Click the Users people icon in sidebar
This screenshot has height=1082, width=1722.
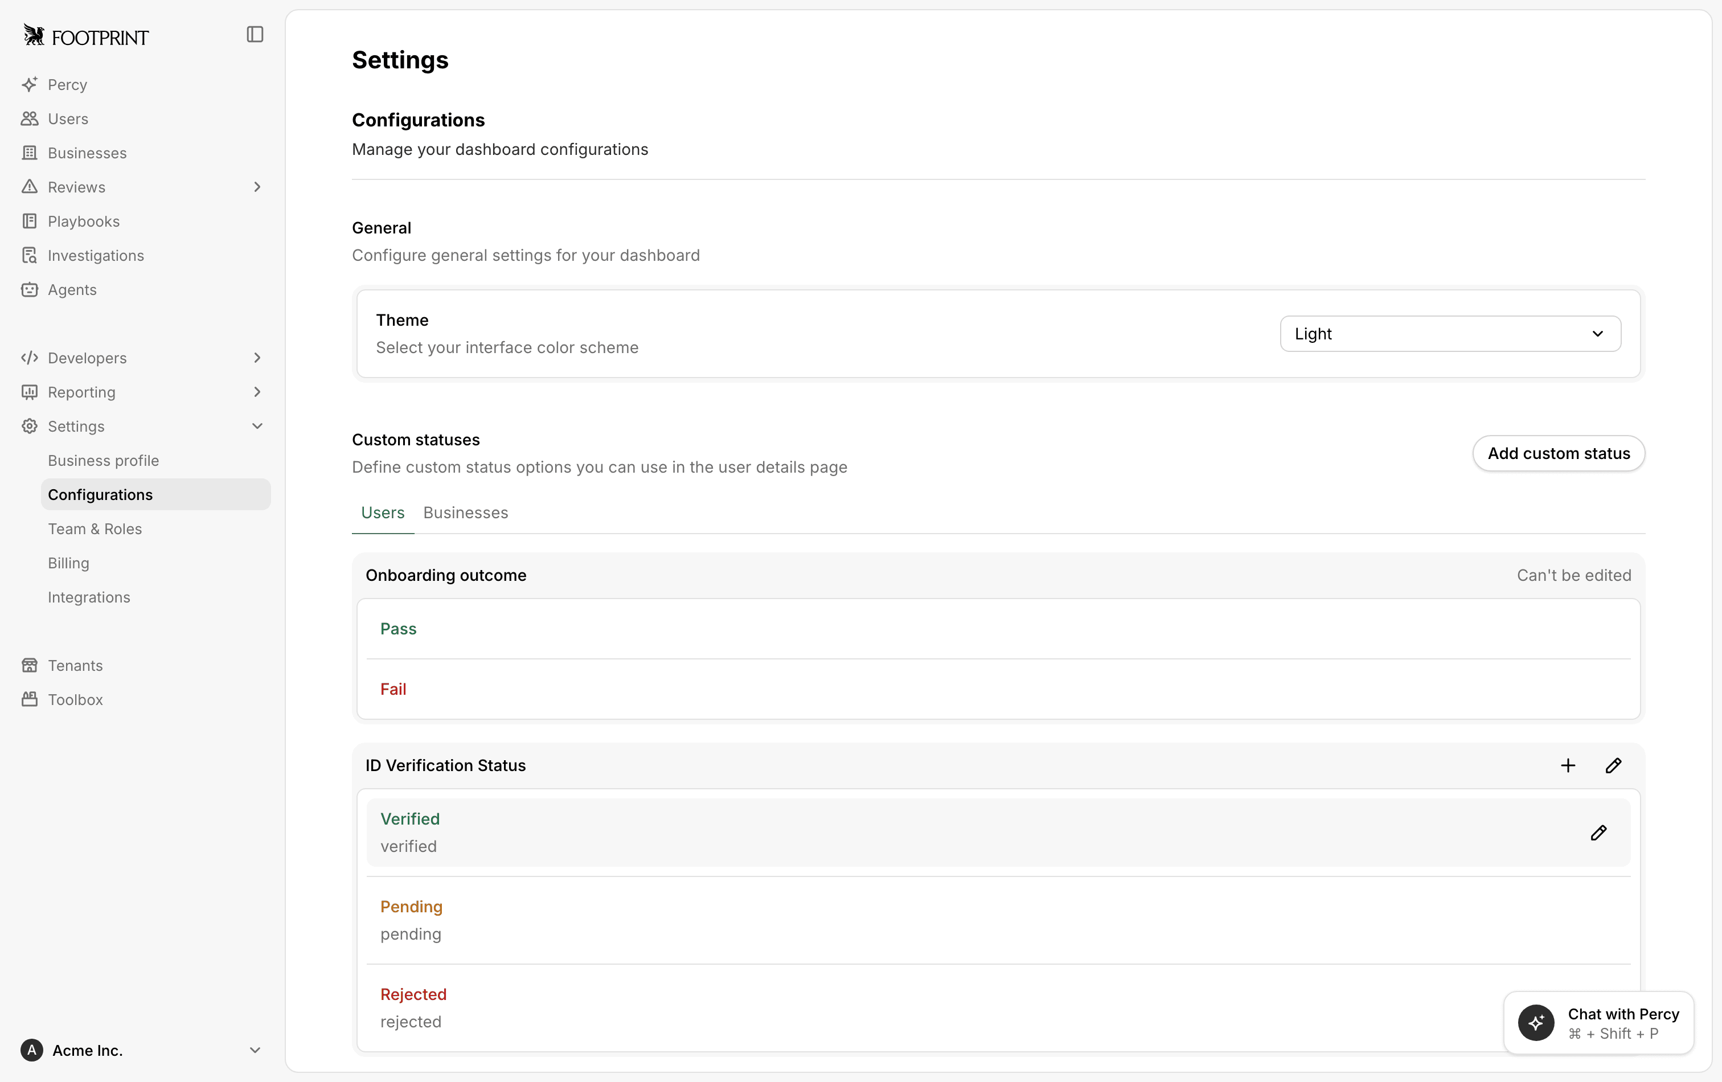[x=29, y=118]
